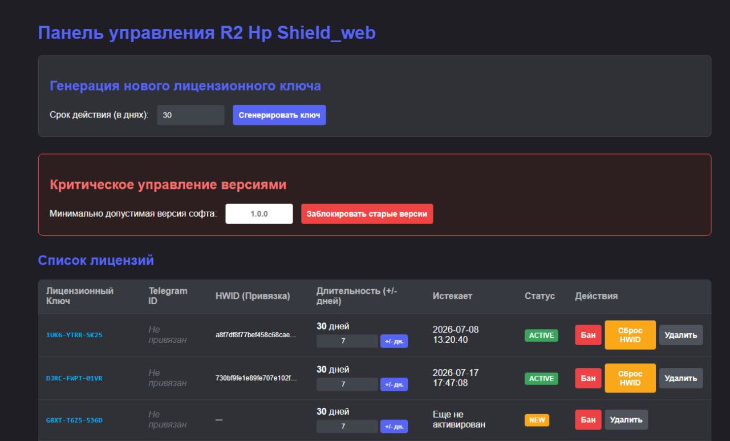Click the ACTIVE status badge for DJRC-FWPT-01VR

pos(541,378)
